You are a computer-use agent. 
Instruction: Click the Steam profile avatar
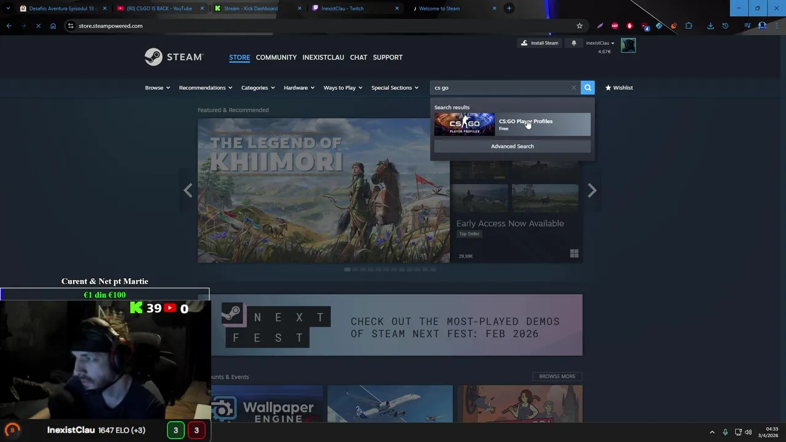pos(628,45)
